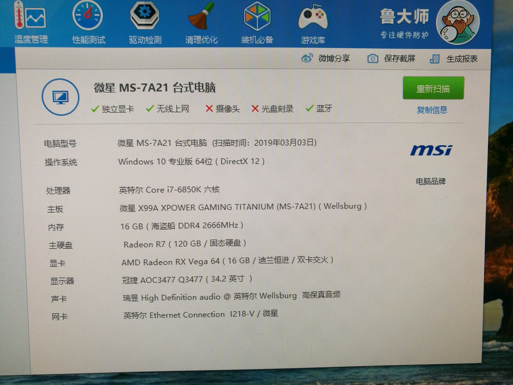Click the 声卡 row label
Image resolution: width=513 pixels, height=385 pixels.
[59, 299]
